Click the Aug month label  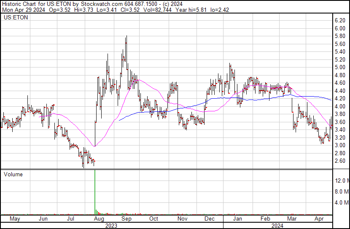pyautogui.click(x=99, y=219)
